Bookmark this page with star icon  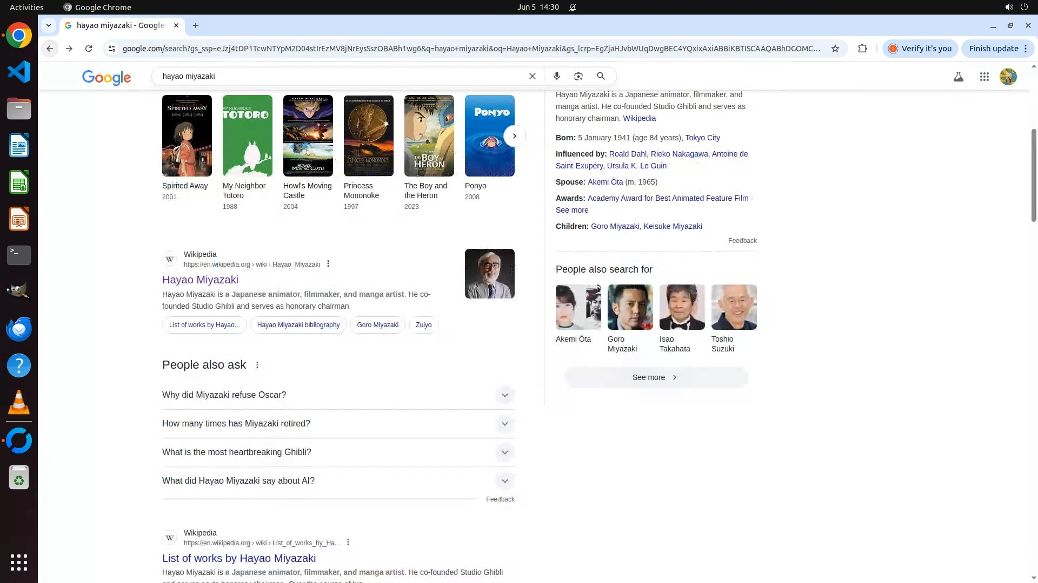[x=835, y=49]
